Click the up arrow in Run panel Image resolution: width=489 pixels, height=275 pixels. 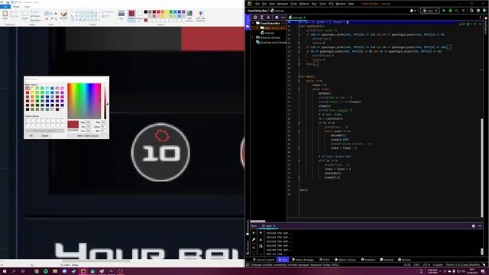pyautogui.click(x=261, y=233)
